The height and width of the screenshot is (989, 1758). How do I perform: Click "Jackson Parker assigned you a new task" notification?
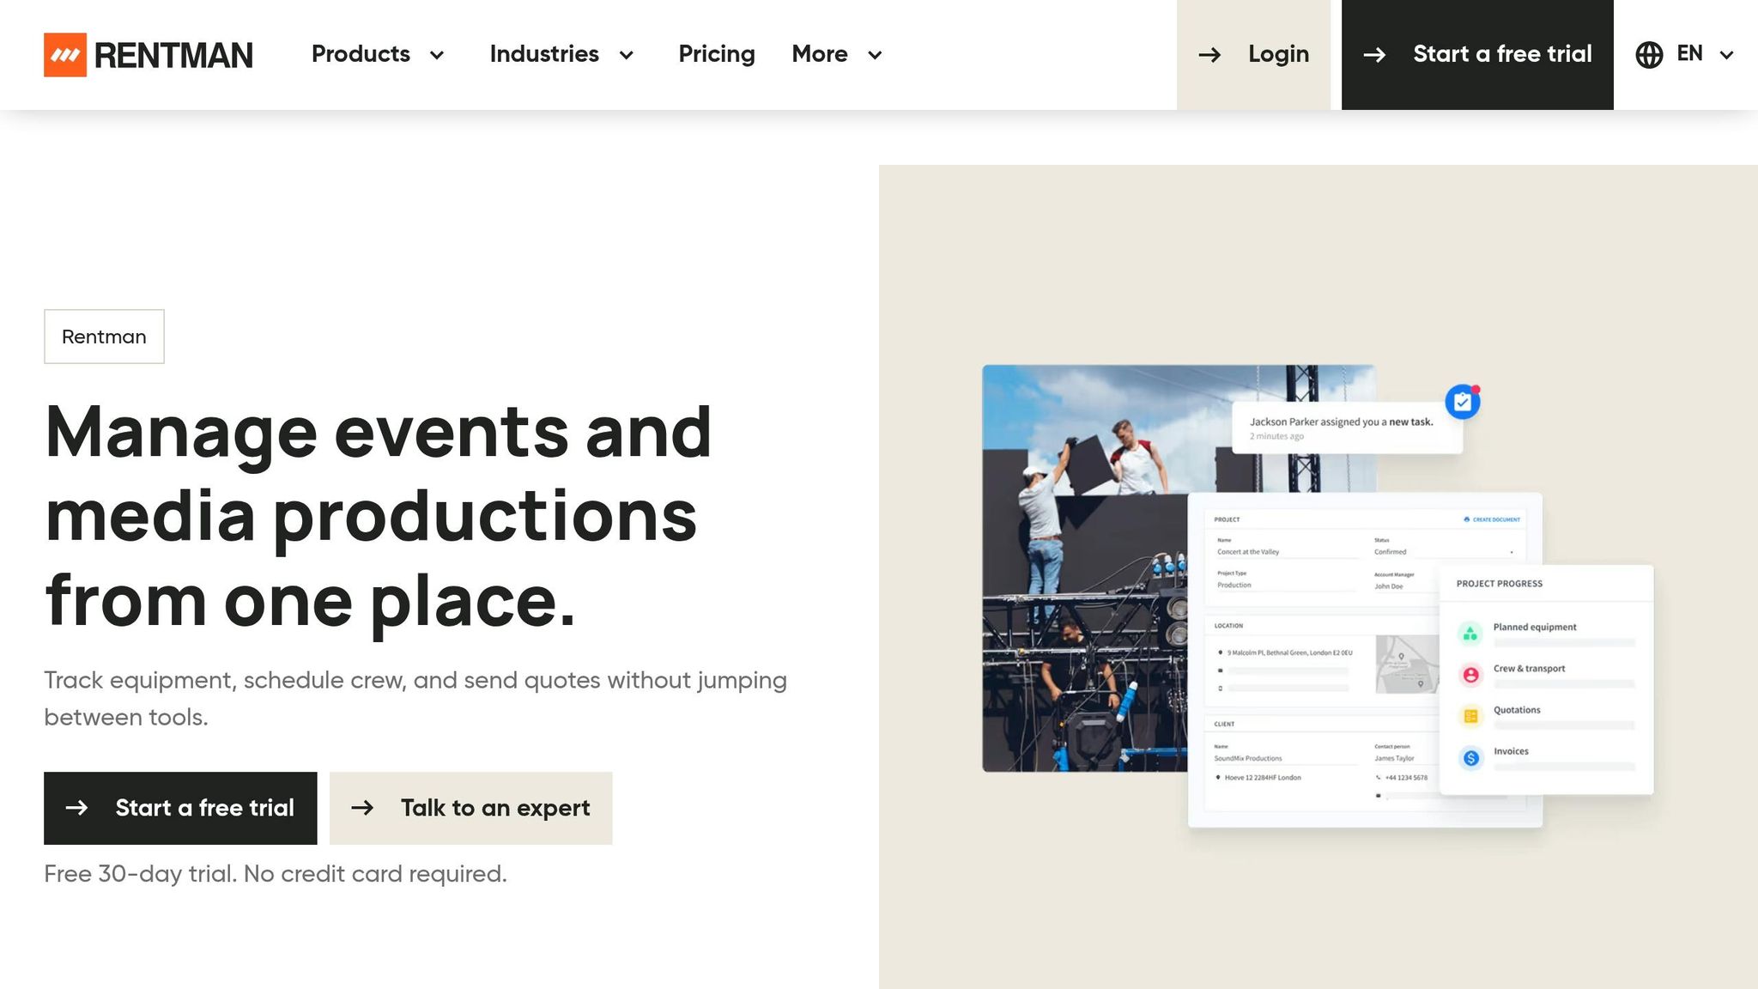click(x=1347, y=428)
